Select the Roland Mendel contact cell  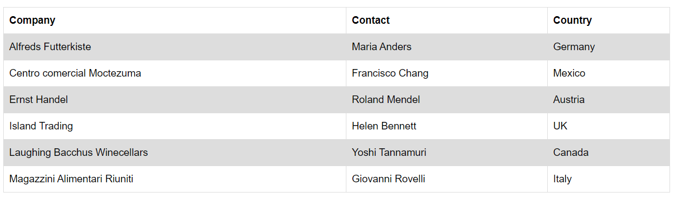[447, 100]
